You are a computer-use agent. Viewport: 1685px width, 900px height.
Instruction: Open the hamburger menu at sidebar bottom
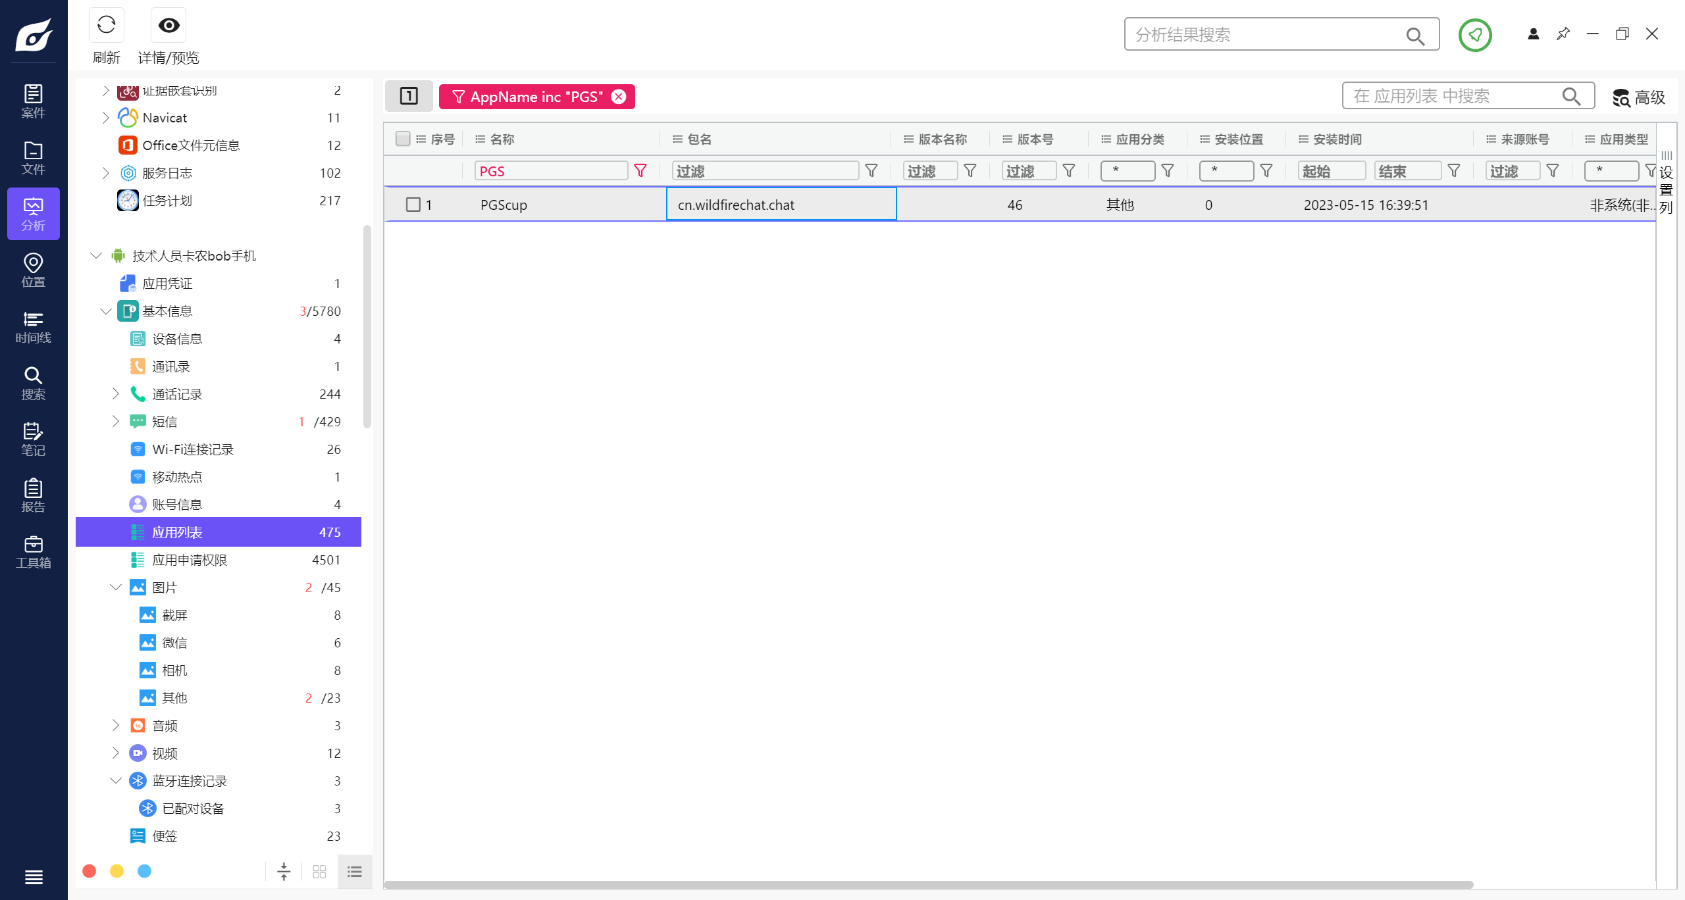[x=33, y=877]
